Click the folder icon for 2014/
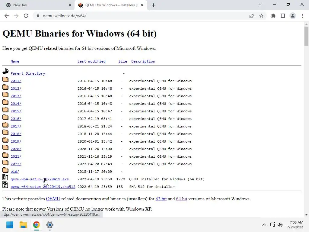 (5, 102)
